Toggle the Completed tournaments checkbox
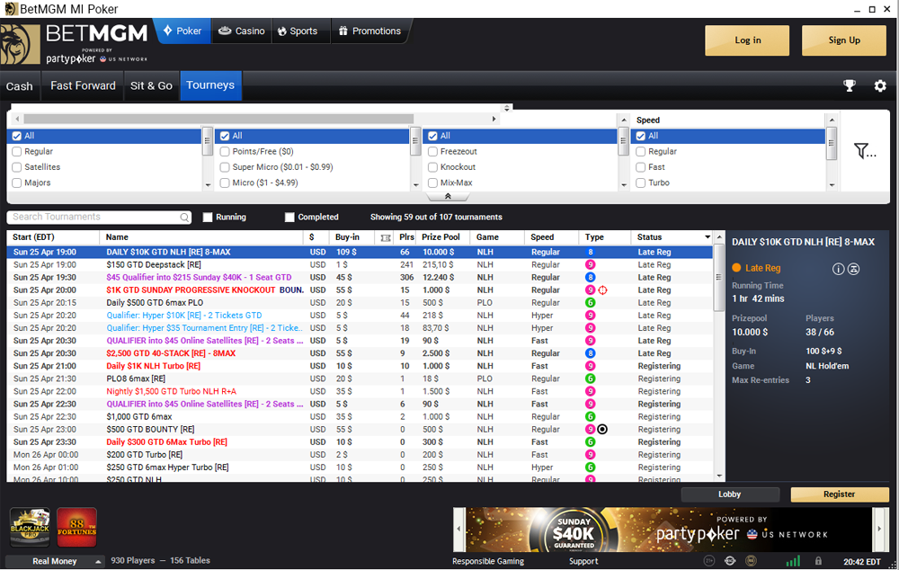The height and width of the screenshot is (570, 899). coord(289,218)
